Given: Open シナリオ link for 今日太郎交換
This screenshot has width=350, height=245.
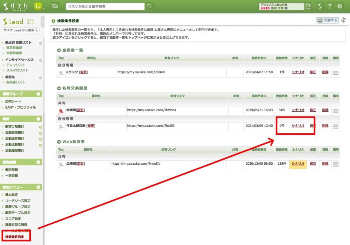Looking at the screenshot, I should 298,126.
